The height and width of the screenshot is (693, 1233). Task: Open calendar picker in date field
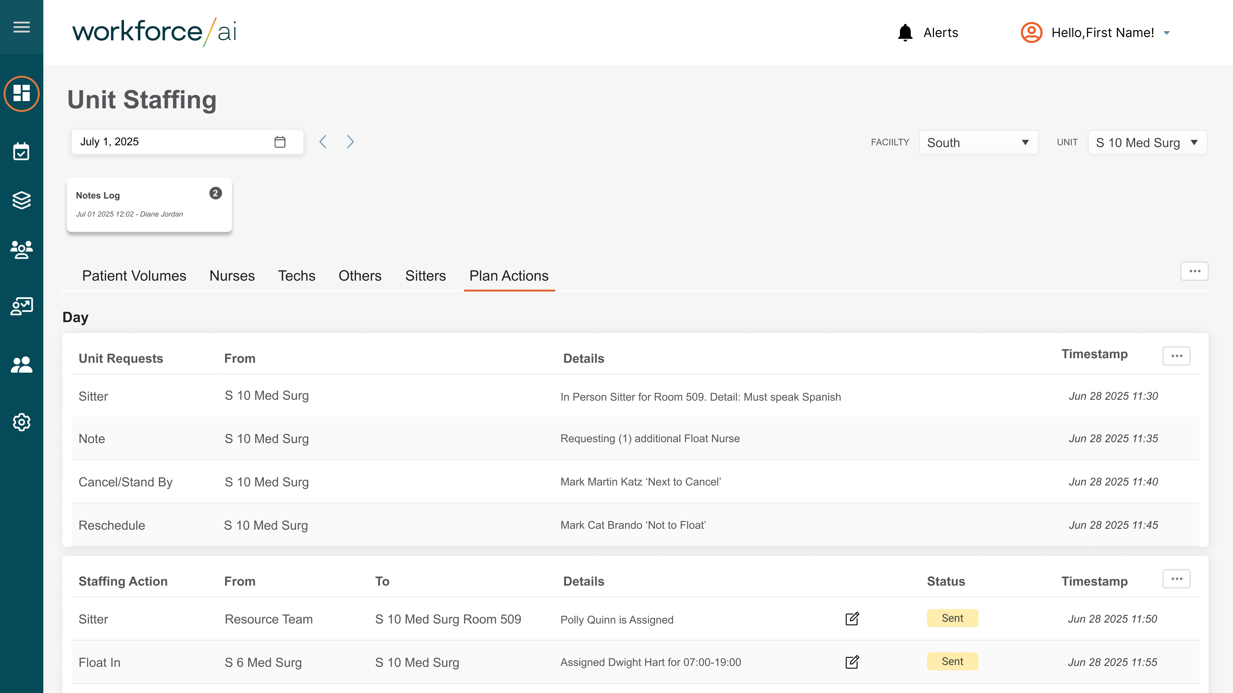(x=280, y=142)
